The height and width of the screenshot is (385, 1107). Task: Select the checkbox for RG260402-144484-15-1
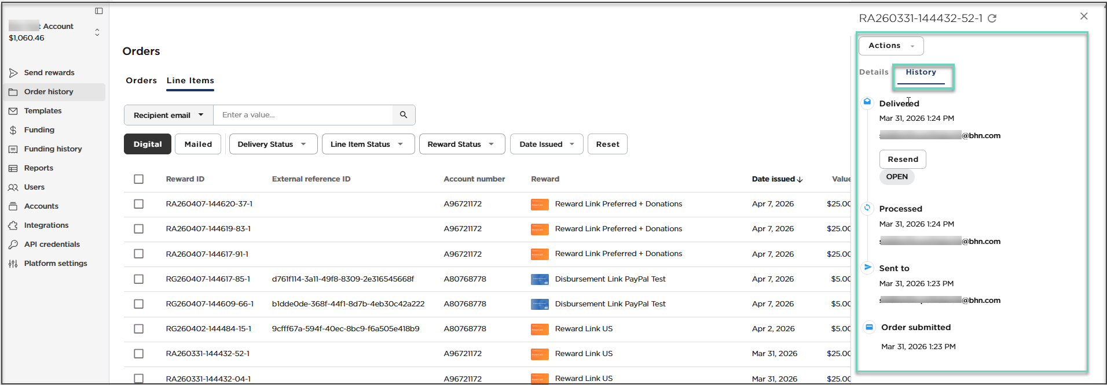[139, 329]
